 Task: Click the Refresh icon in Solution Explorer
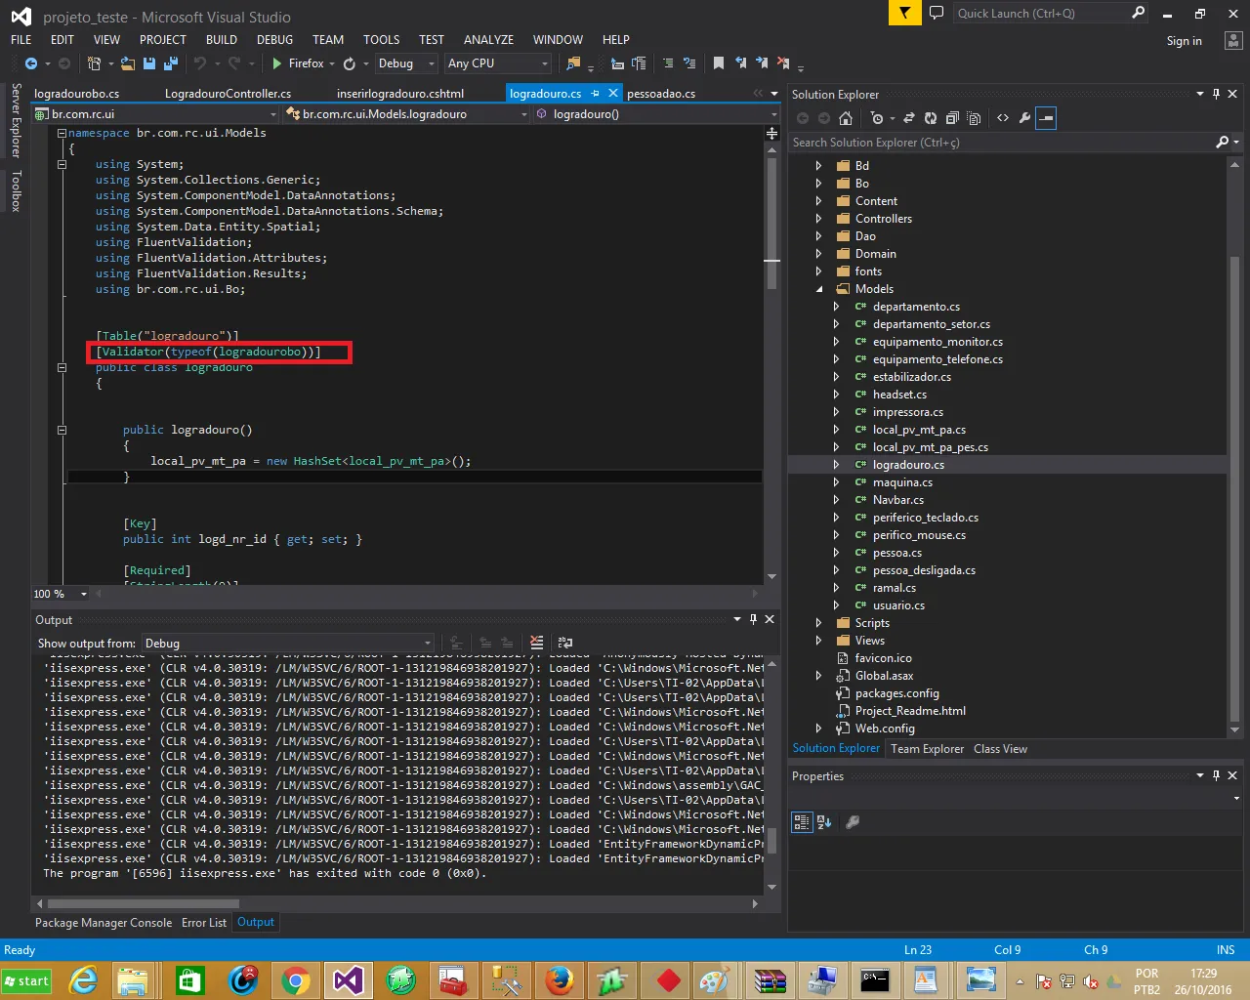pyautogui.click(x=931, y=118)
